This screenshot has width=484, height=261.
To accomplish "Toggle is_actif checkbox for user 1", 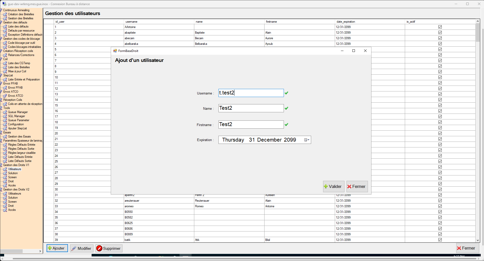I will point(440,27).
